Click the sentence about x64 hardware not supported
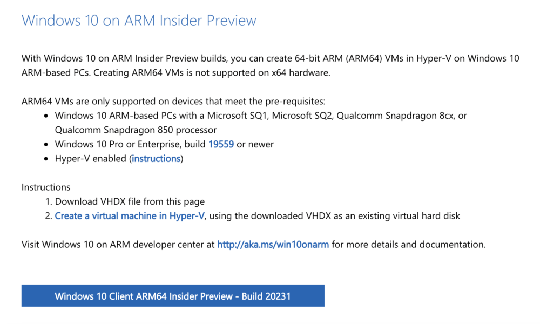This screenshot has width=540, height=324. coord(212,73)
